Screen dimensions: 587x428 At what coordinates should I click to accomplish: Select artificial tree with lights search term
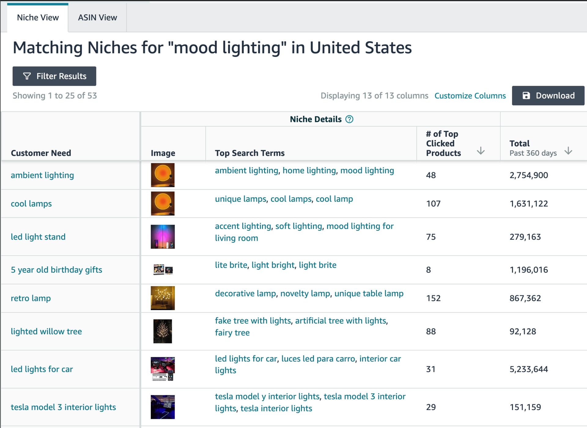[x=341, y=321]
